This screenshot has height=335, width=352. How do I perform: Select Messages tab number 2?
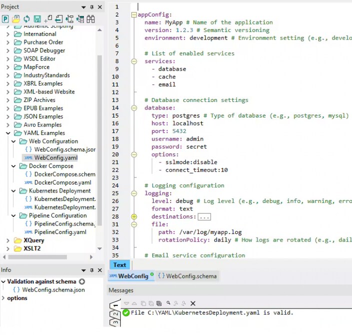[115, 314]
